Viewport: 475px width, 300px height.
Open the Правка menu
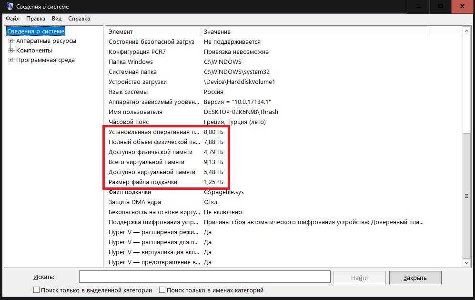(x=35, y=19)
